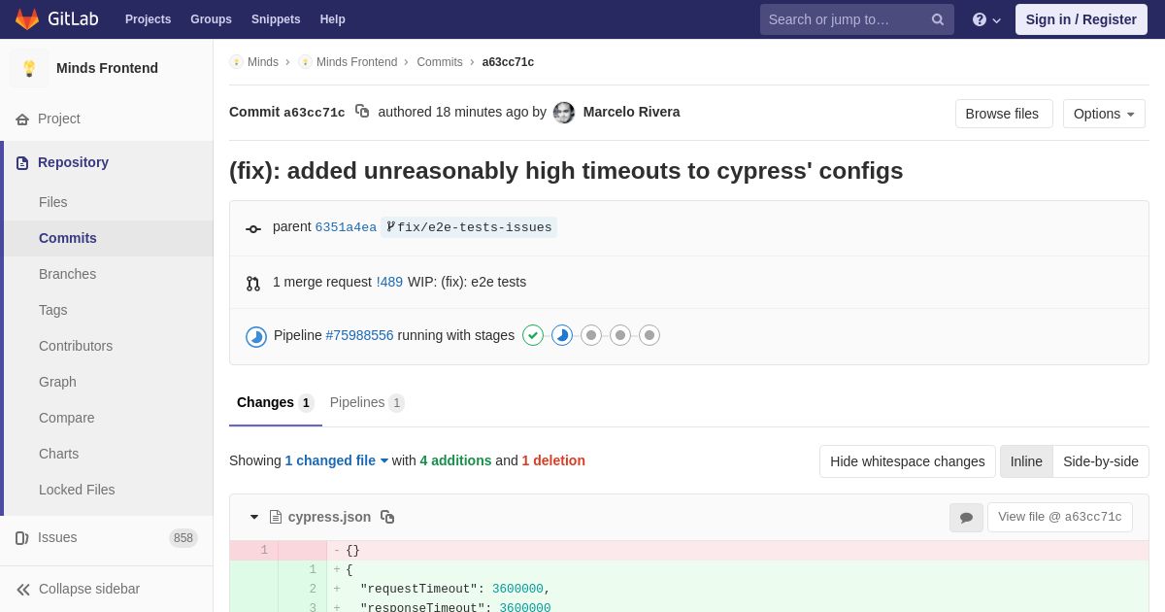
Task: Open Compare in the repository sidebar
Action: [107, 418]
